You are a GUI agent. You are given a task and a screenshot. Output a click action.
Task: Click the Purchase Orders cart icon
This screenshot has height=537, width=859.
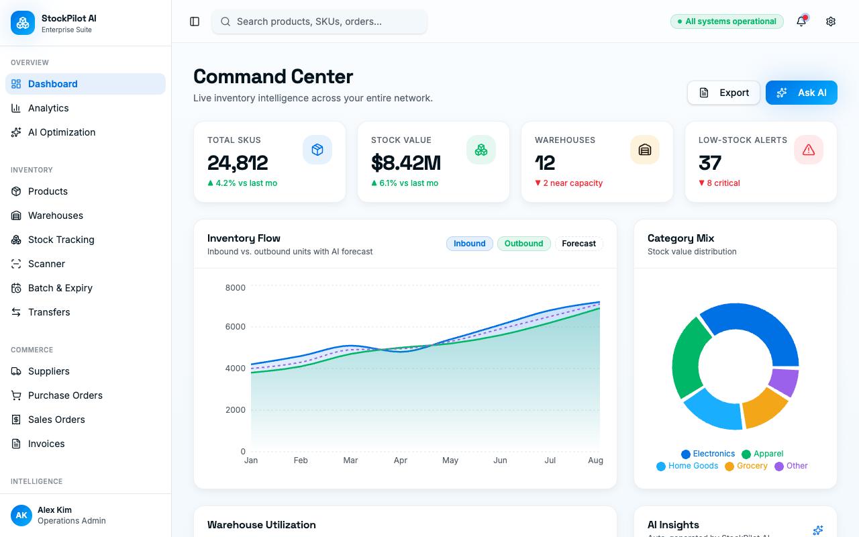[16, 395]
